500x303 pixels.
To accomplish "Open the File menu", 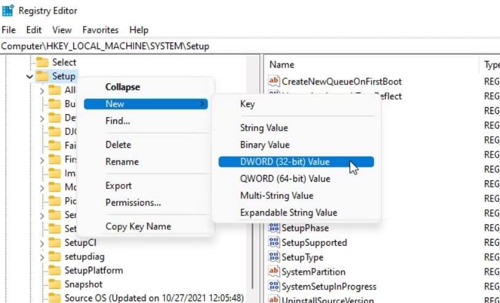I will (9, 30).
